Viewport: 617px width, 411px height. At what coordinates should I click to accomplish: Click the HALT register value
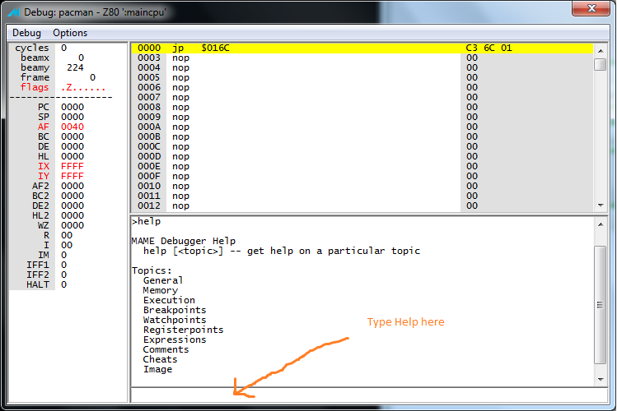[63, 284]
